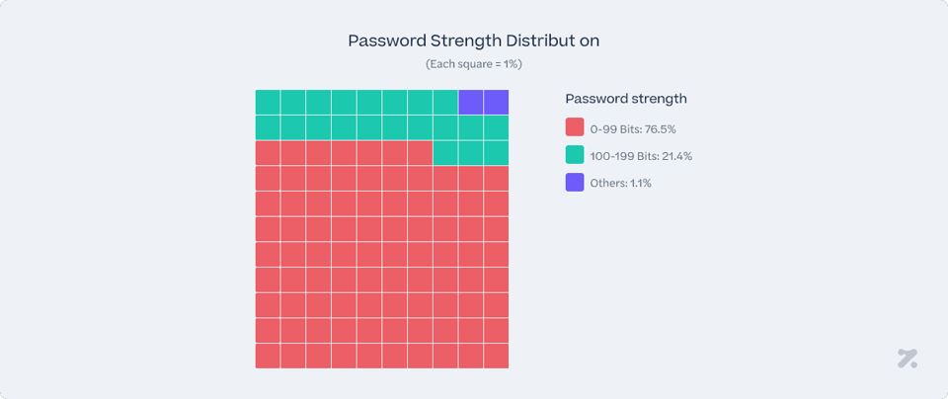Select the top-left teal square of the grid
Image resolution: width=948 pixels, height=399 pixels.
point(268,102)
